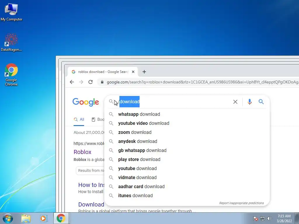The height and width of the screenshot is (224, 299).
Task: Click the Results from roblox box
Action: click(90, 170)
